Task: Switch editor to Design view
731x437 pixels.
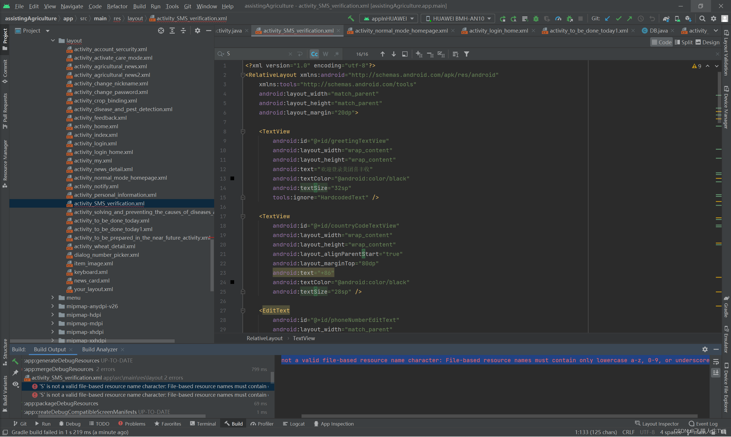Action: pyautogui.click(x=708, y=42)
